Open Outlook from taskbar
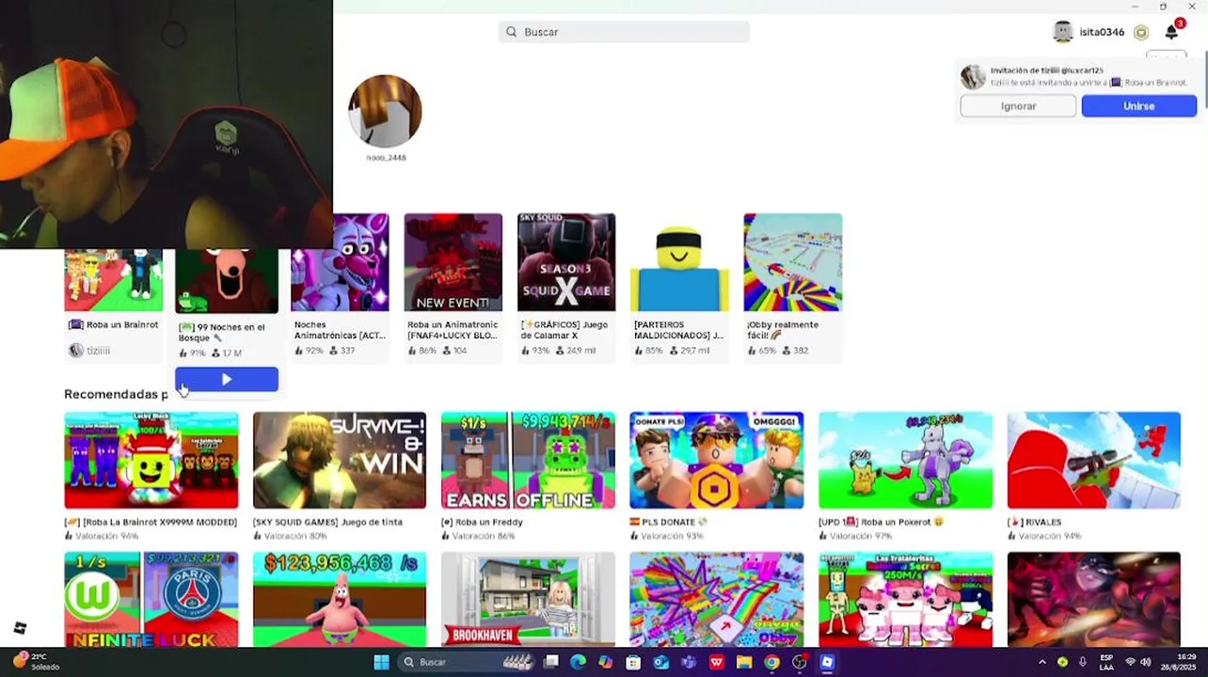Viewport: 1208px width, 677px height. click(x=661, y=662)
